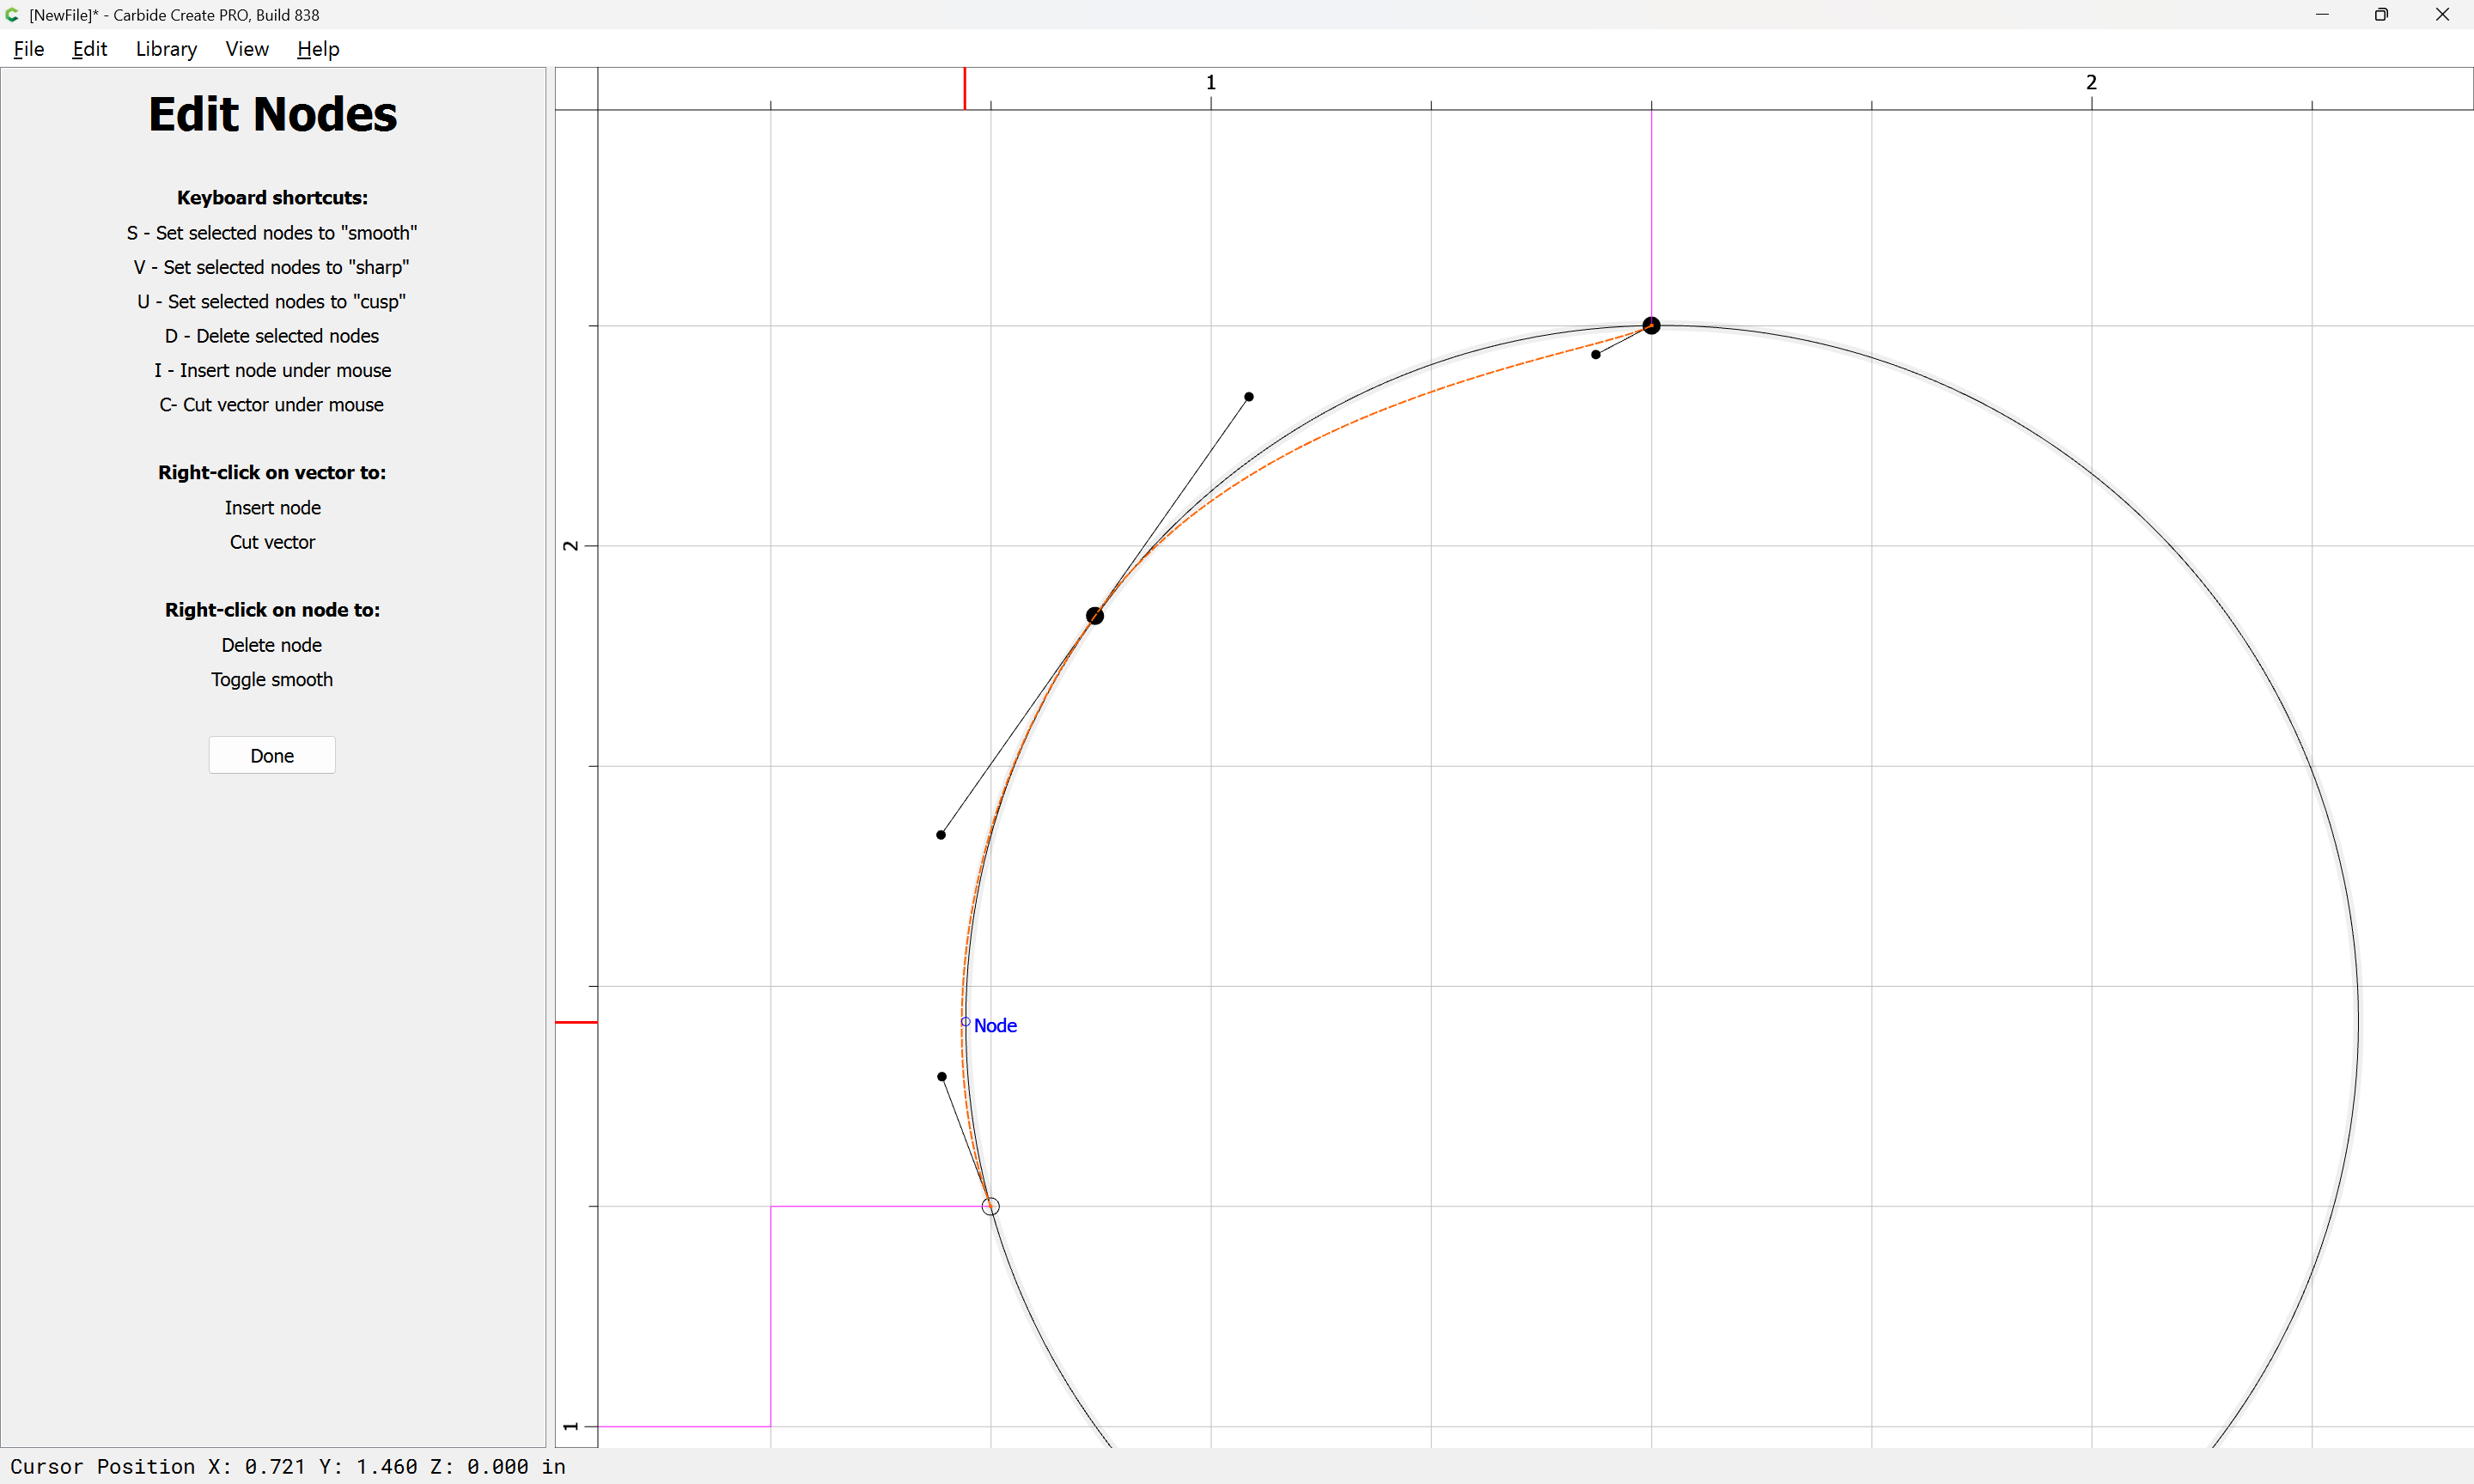Click the small blue Node snap marker
This screenshot has width=2474, height=1484.
[x=965, y=1022]
